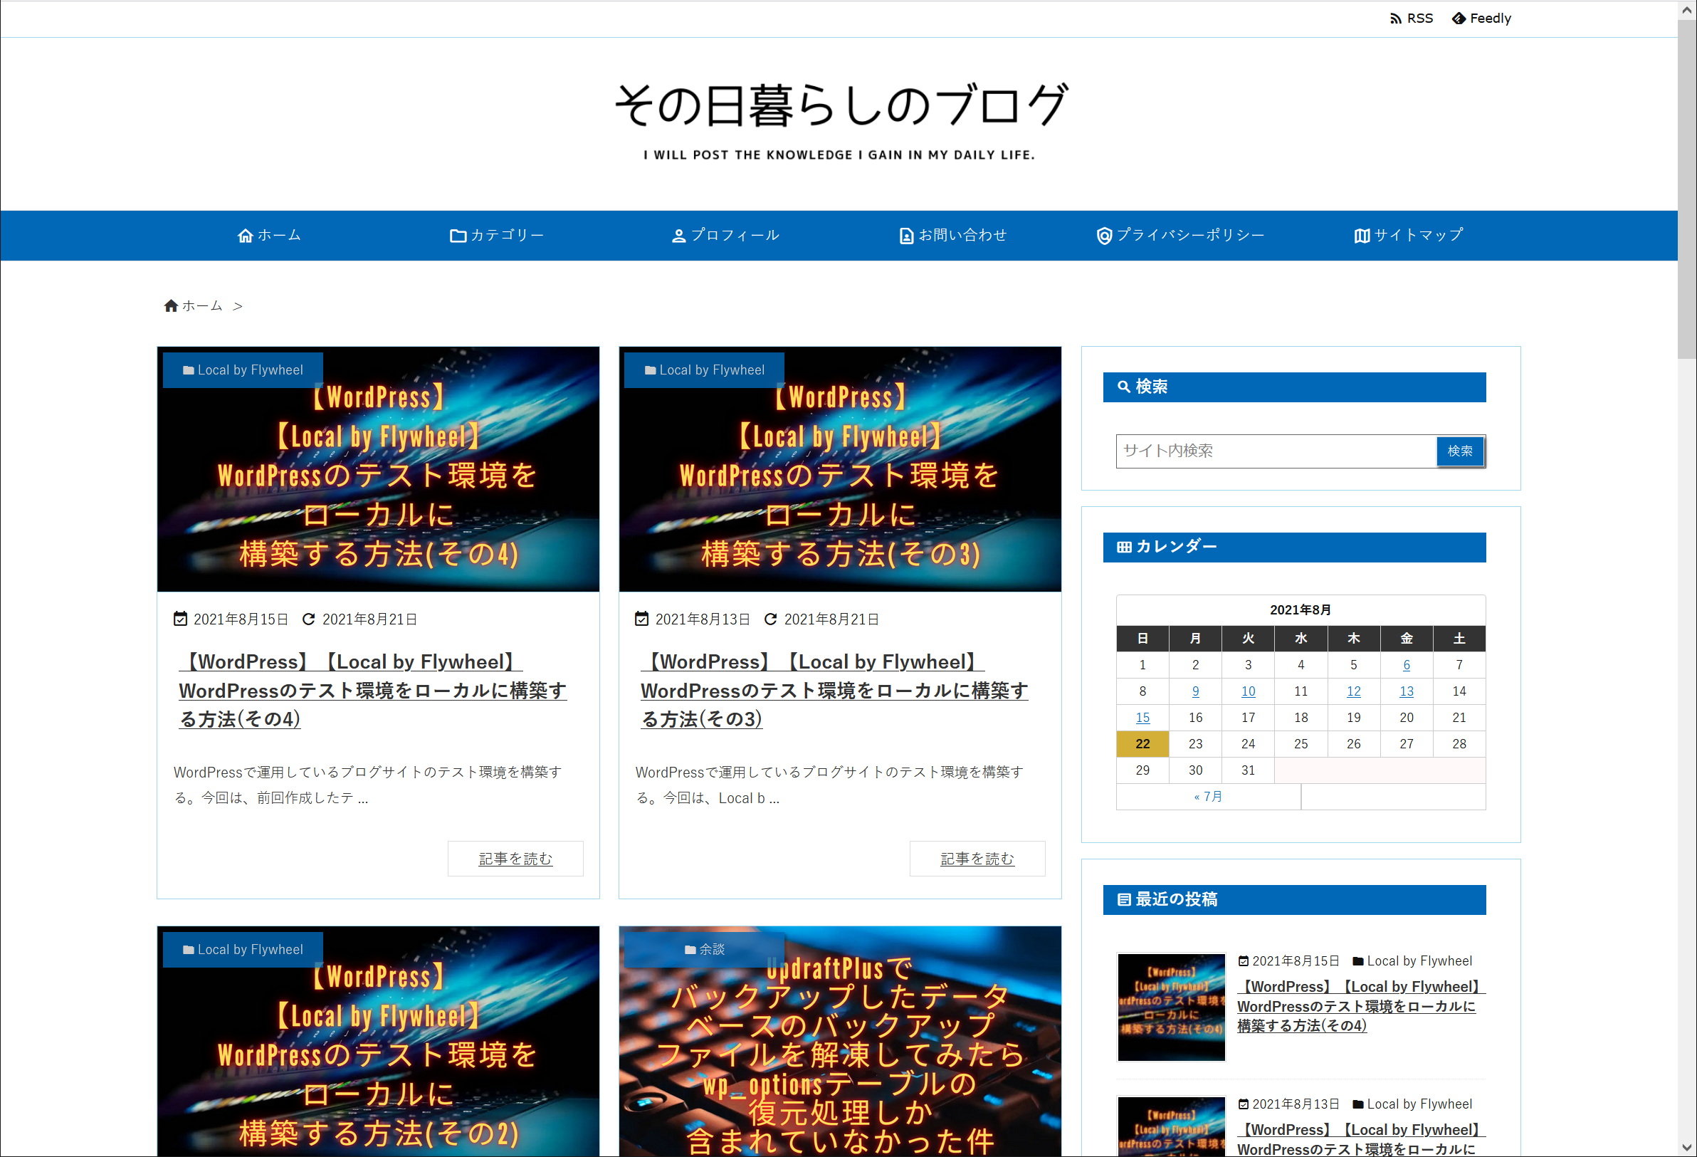Open thumbnail of その4 article card
The width and height of the screenshot is (1697, 1157).
378,469
